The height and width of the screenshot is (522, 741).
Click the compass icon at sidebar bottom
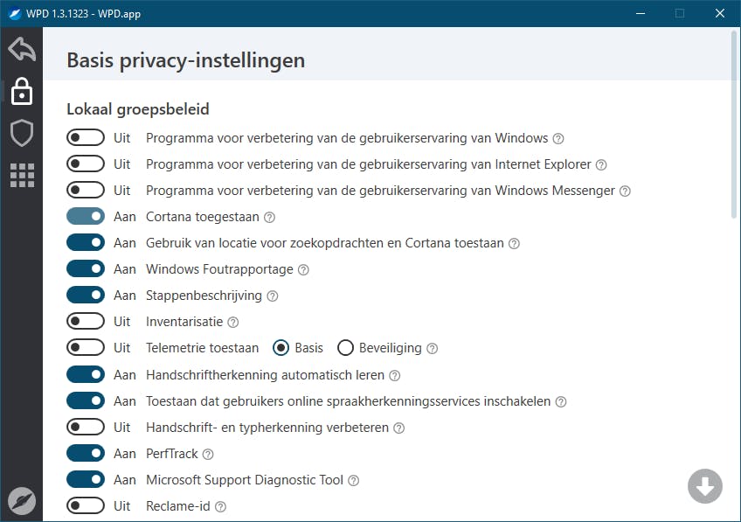pyautogui.click(x=22, y=499)
